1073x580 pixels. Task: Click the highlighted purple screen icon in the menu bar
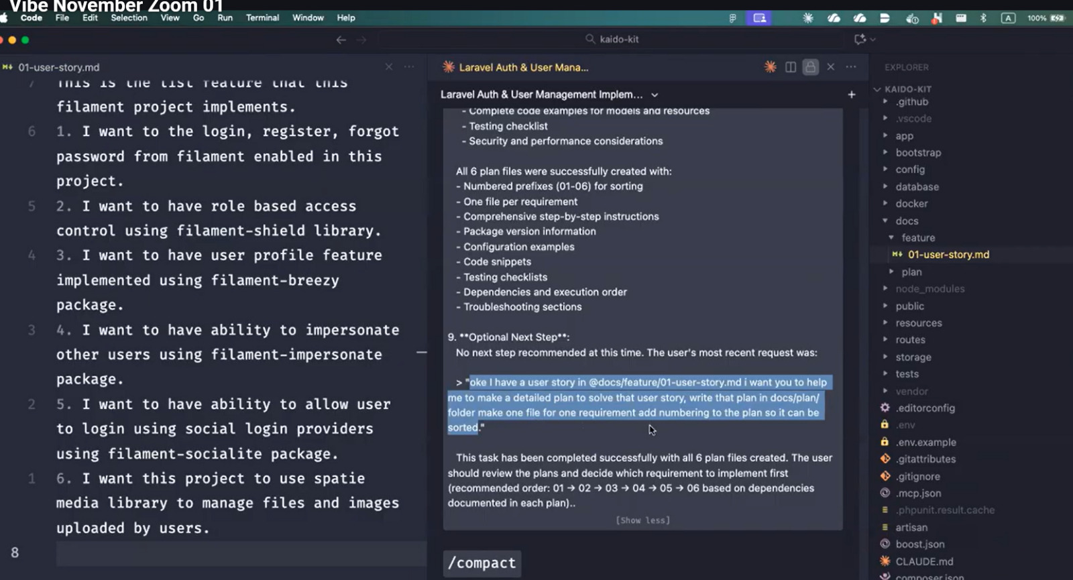pos(759,18)
